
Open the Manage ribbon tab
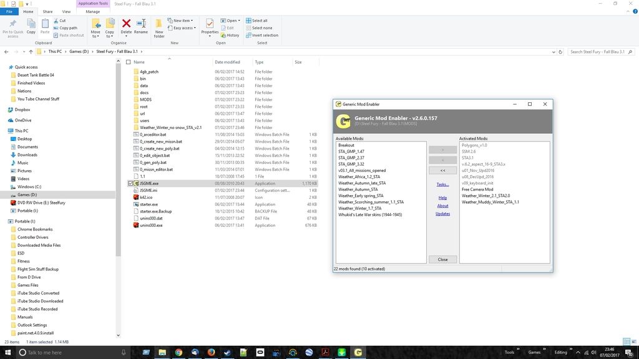(x=92, y=12)
